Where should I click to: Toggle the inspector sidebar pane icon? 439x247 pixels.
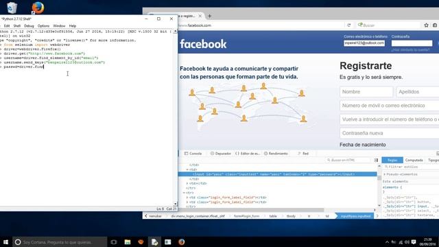[x=376, y=160]
